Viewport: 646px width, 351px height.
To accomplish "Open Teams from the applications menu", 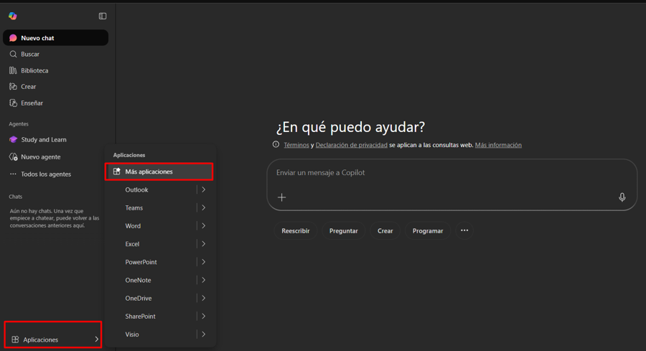I will point(134,207).
